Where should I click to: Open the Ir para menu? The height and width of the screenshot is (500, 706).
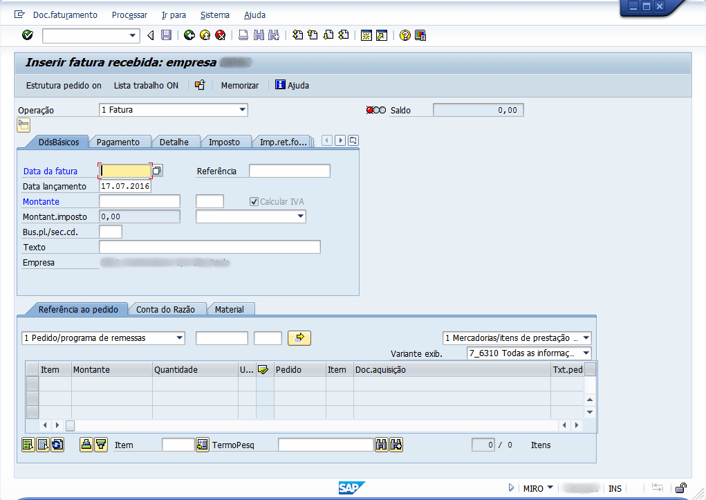coord(174,15)
